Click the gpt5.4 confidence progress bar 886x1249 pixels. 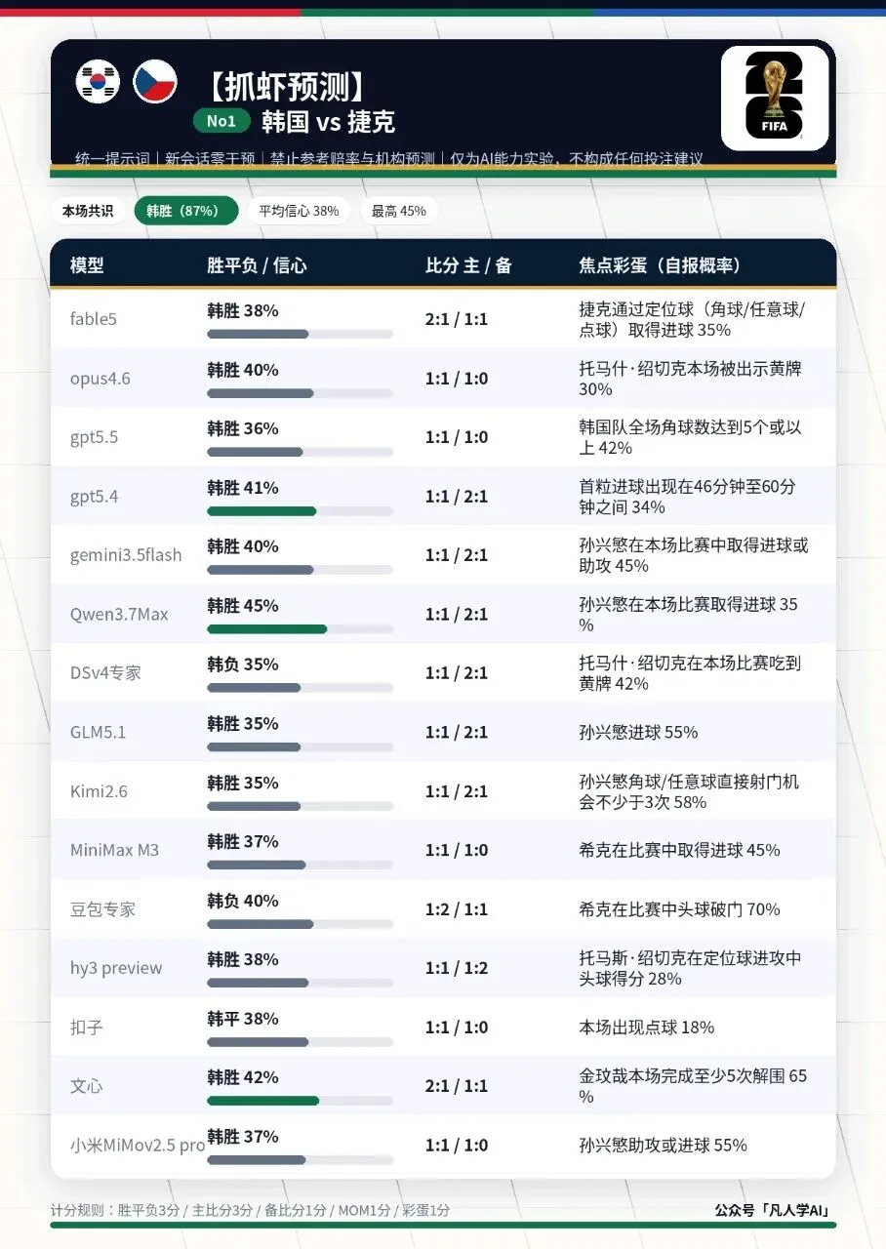click(301, 511)
